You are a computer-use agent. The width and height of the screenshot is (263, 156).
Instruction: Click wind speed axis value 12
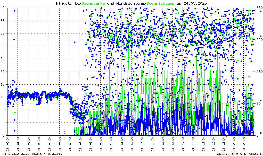pos(3,97)
